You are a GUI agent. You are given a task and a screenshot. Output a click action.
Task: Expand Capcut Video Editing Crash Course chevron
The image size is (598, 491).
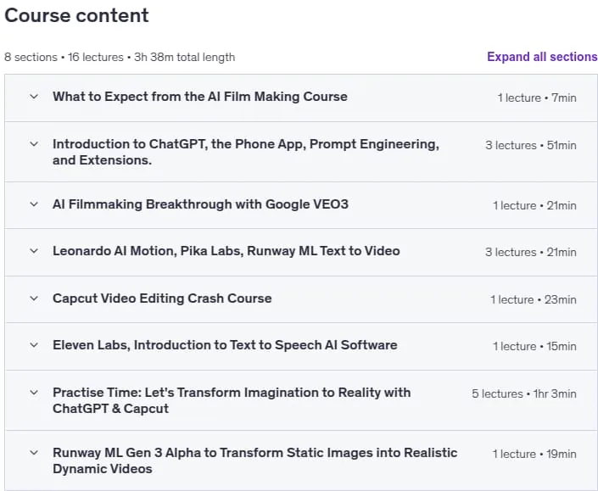pos(34,299)
